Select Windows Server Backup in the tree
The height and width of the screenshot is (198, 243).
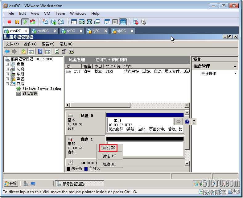[x=42, y=89]
